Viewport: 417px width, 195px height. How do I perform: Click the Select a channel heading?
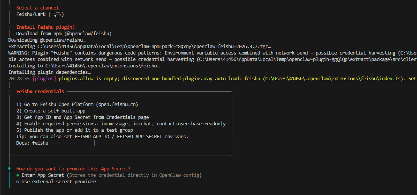click(37, 8)
